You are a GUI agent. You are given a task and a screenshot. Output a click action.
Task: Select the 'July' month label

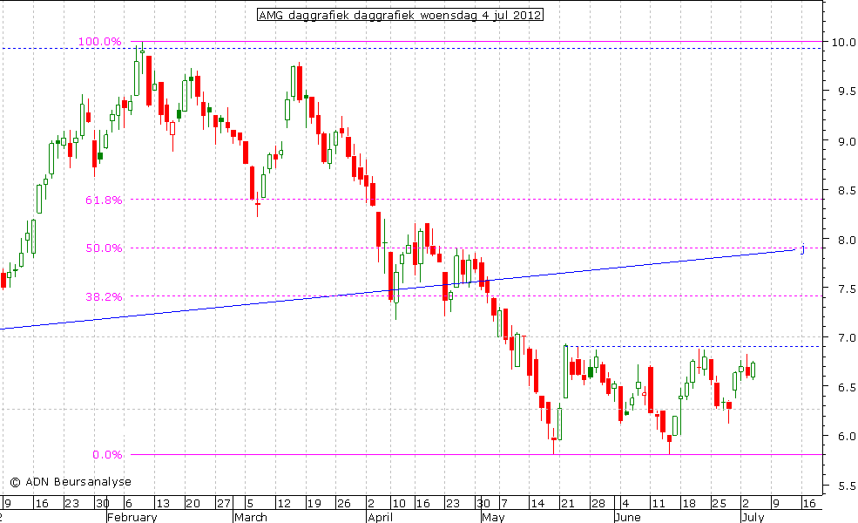[x=753, y=517]
